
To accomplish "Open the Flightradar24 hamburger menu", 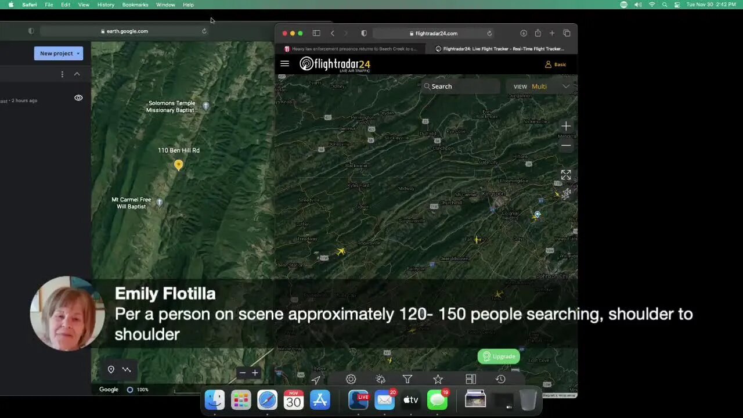I will coord(284,64).
